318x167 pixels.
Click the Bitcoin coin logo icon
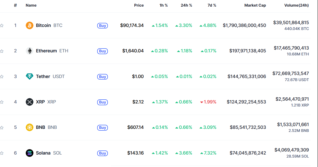[30, 25]
